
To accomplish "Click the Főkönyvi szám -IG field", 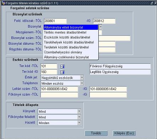I will (108, 95).
